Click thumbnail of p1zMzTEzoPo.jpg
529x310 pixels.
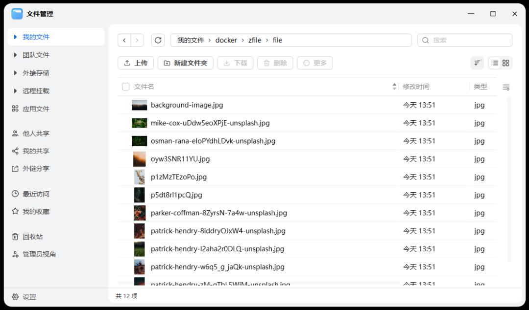point(139,177)
